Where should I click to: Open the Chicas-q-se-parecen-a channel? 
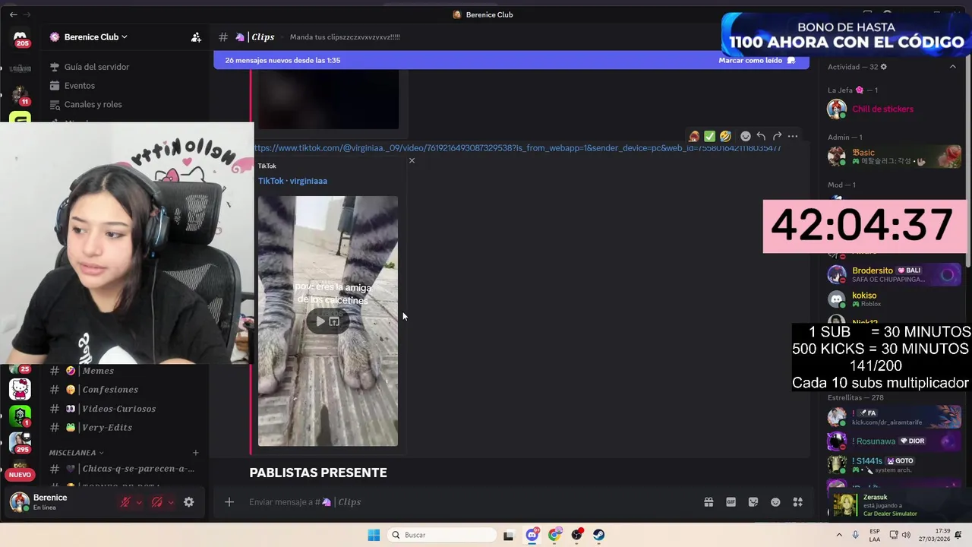click(138, 470)
